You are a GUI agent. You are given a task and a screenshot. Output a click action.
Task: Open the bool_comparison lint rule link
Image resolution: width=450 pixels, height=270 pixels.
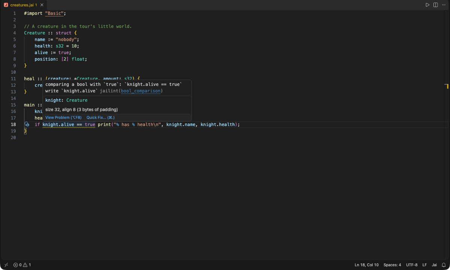coord(141,91)
